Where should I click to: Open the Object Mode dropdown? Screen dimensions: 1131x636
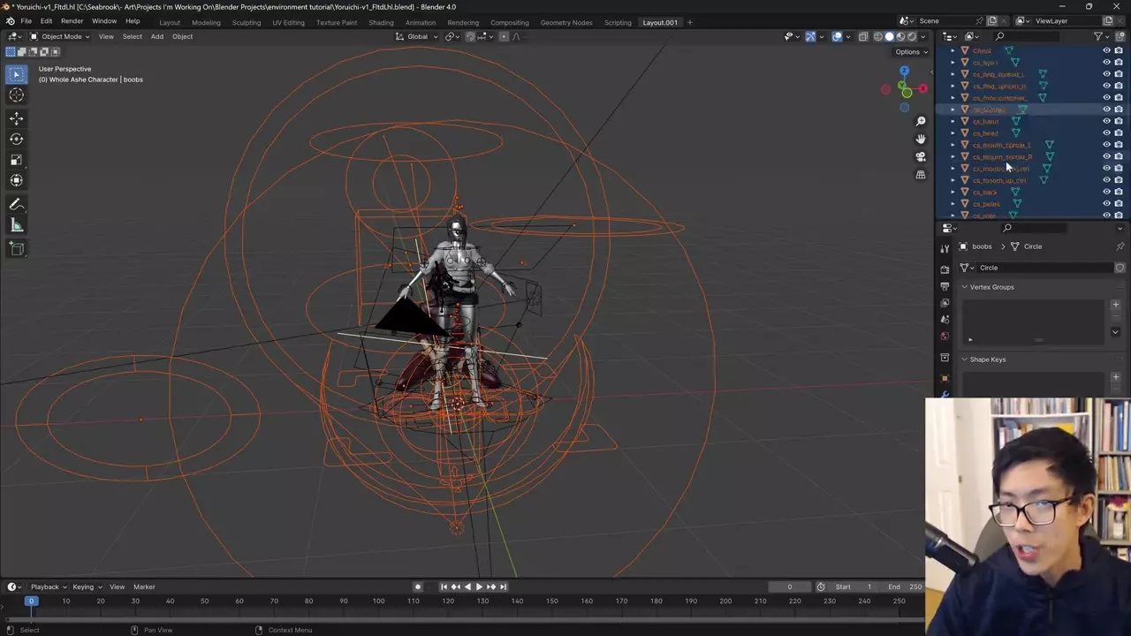(x=60, y=36)
